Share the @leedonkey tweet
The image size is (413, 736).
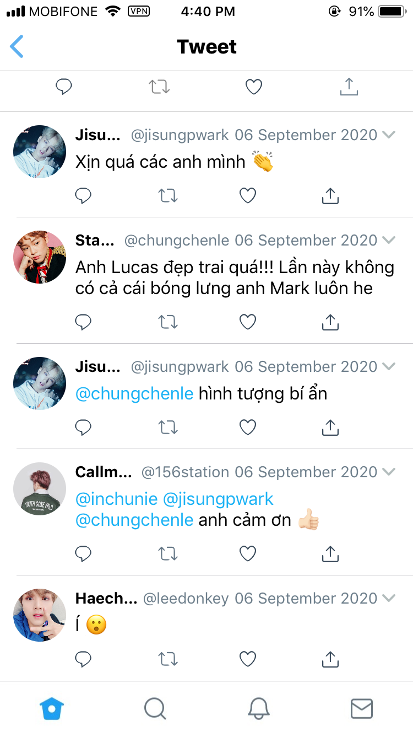[330, 658]
